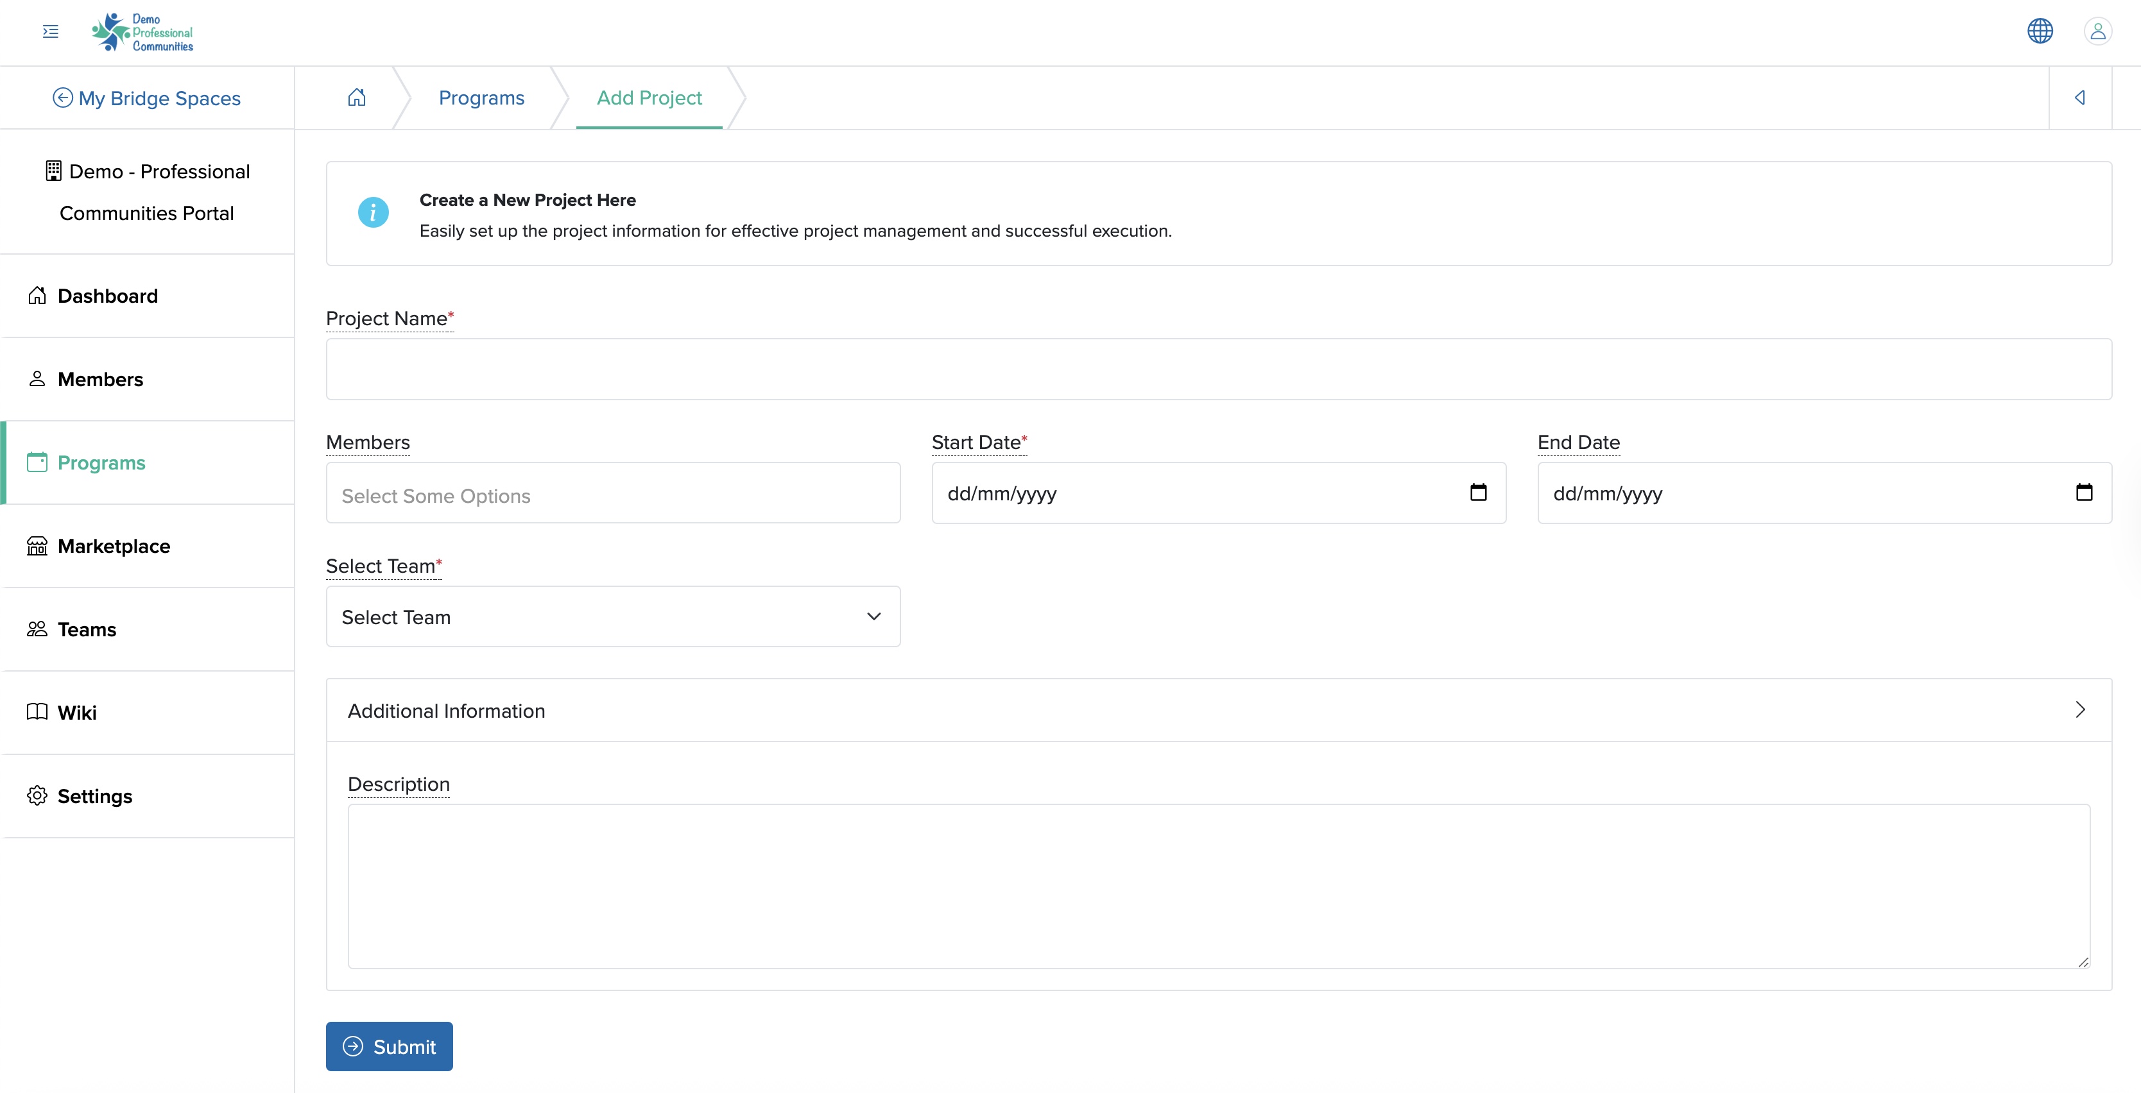Screen dimensions: 2141x1093
Task: Open the Settings menu item
Action: coord(148,795)
